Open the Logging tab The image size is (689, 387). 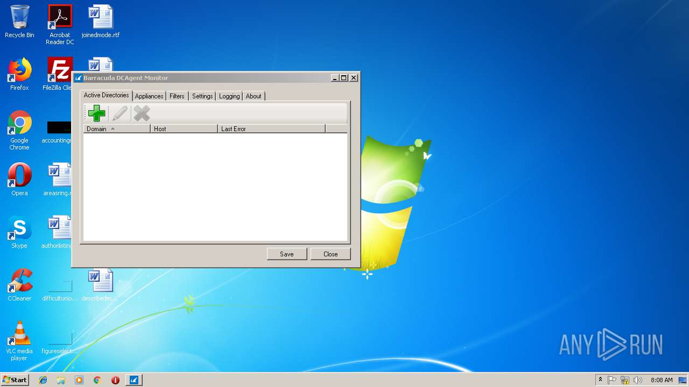[x=229, y=96]
